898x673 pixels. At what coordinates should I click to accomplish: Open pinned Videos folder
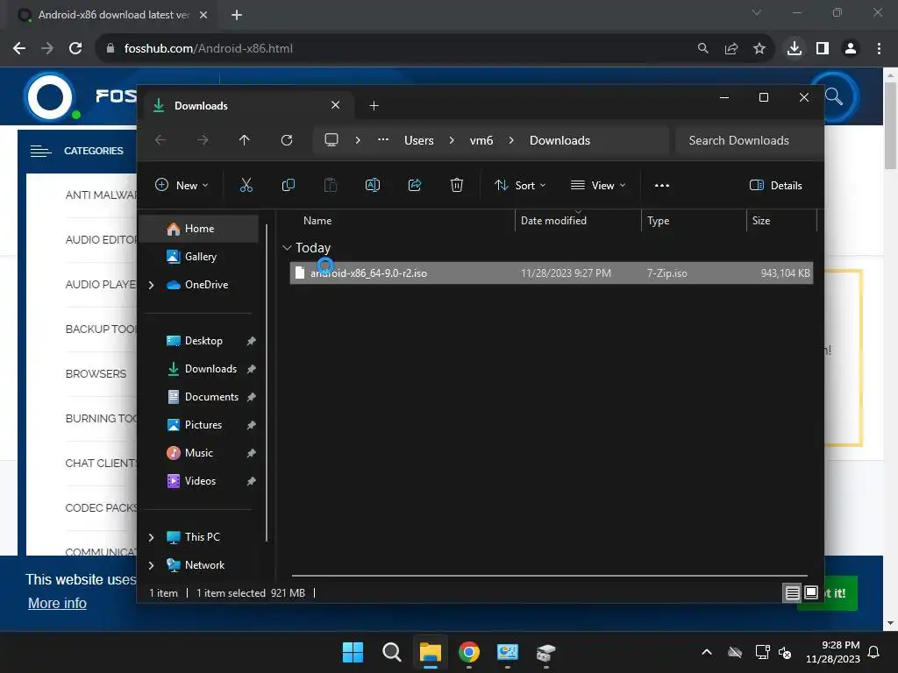pos(199,481)
